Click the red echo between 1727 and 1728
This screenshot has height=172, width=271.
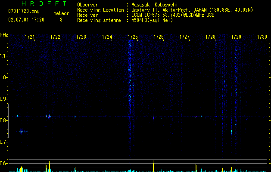click(196, 117)
